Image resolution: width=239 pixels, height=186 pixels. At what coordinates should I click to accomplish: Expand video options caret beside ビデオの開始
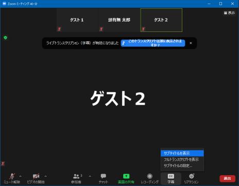[45, 176]
